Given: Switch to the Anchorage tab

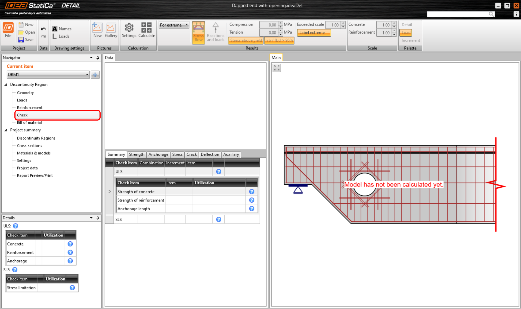Looking at the screenshot, I should click(x=158, y=154).
